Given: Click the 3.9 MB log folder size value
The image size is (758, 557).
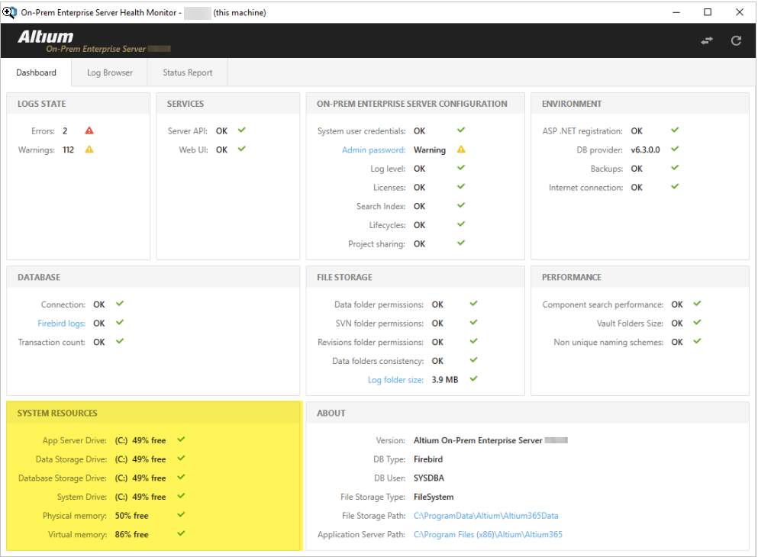Looking at the screenshot, I should 445,380.
